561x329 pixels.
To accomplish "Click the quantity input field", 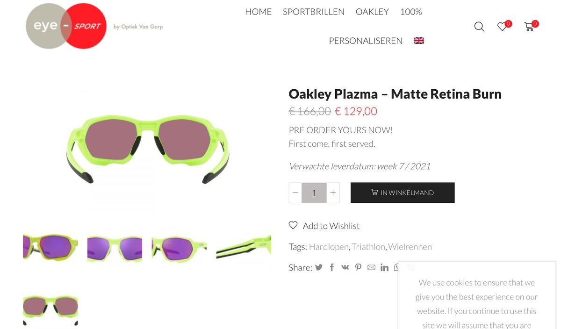I will coord(314,193).
